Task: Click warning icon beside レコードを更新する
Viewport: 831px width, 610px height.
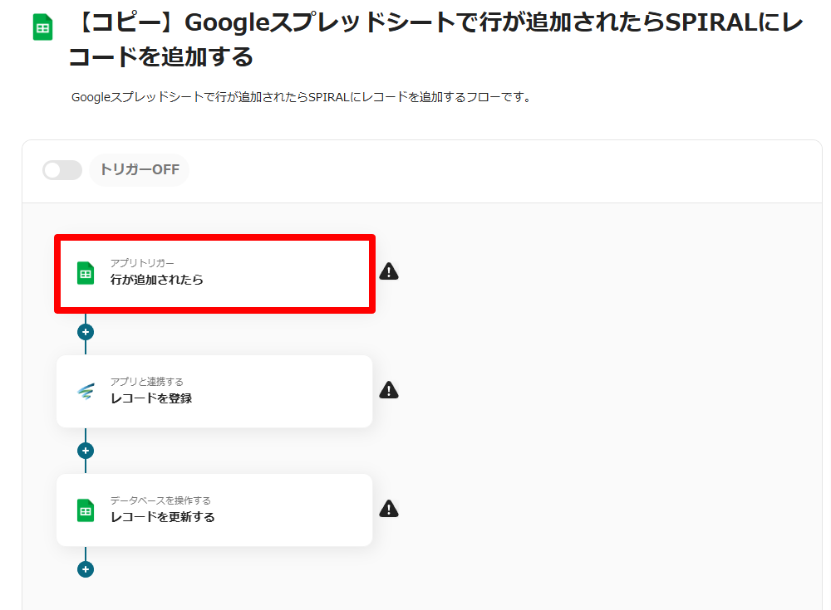Action: point(389,508)
